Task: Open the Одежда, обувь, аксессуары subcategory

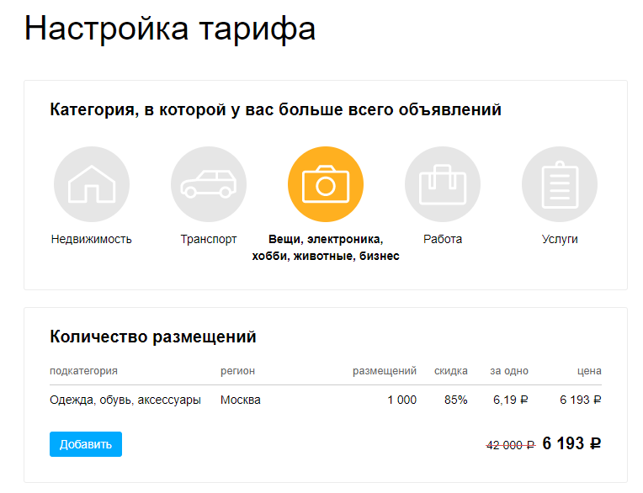Action: (125, 400)
